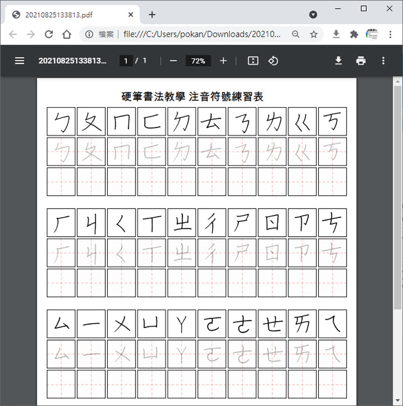The height and width of the screenshot is (406, 403).
Task: Click the black ㄓ character cell
Action: pyautogui.click(x=182, y=223)
